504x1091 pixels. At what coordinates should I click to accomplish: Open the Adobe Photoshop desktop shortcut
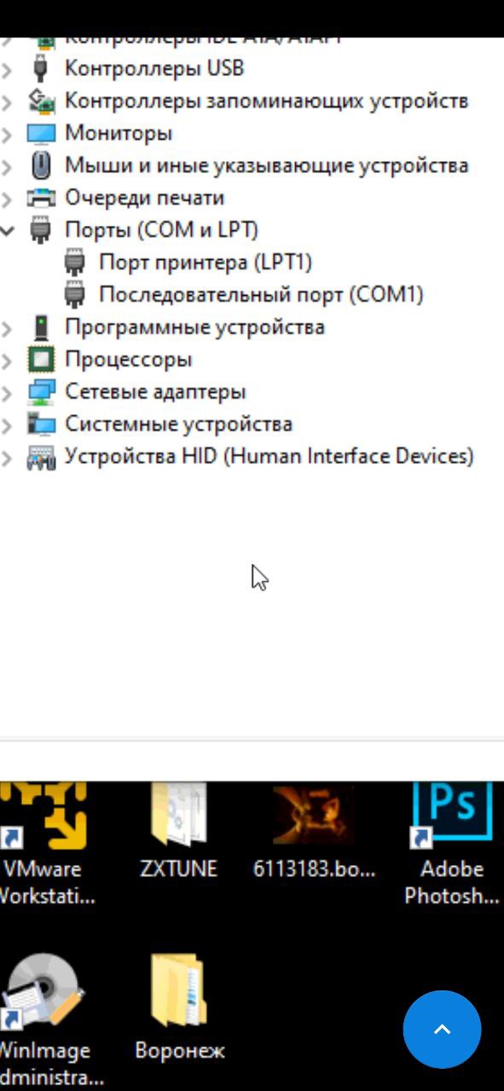[452, 844]
